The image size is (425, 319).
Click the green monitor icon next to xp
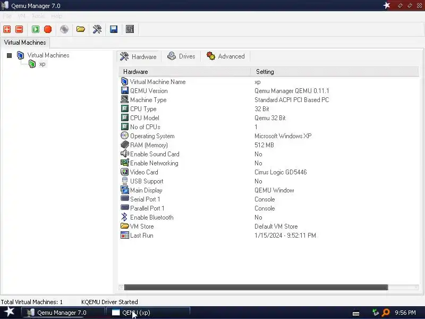32,64
